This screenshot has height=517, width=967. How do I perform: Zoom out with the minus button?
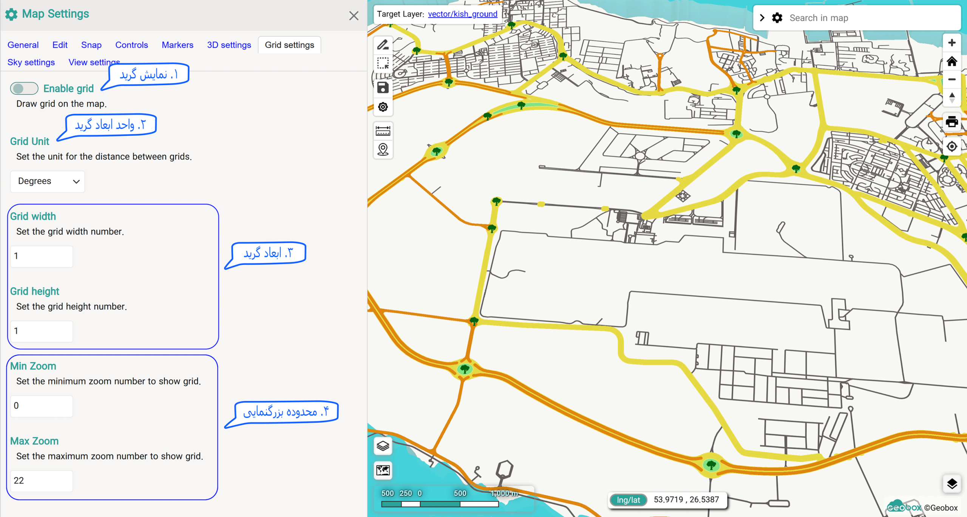(952, 79)
